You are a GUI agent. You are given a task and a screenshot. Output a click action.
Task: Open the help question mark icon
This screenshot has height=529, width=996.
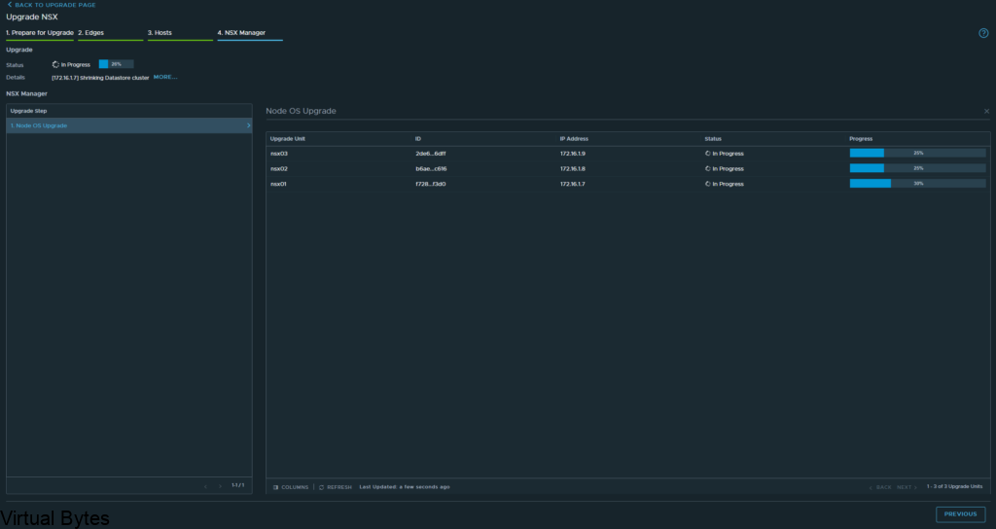coord(983,33)
